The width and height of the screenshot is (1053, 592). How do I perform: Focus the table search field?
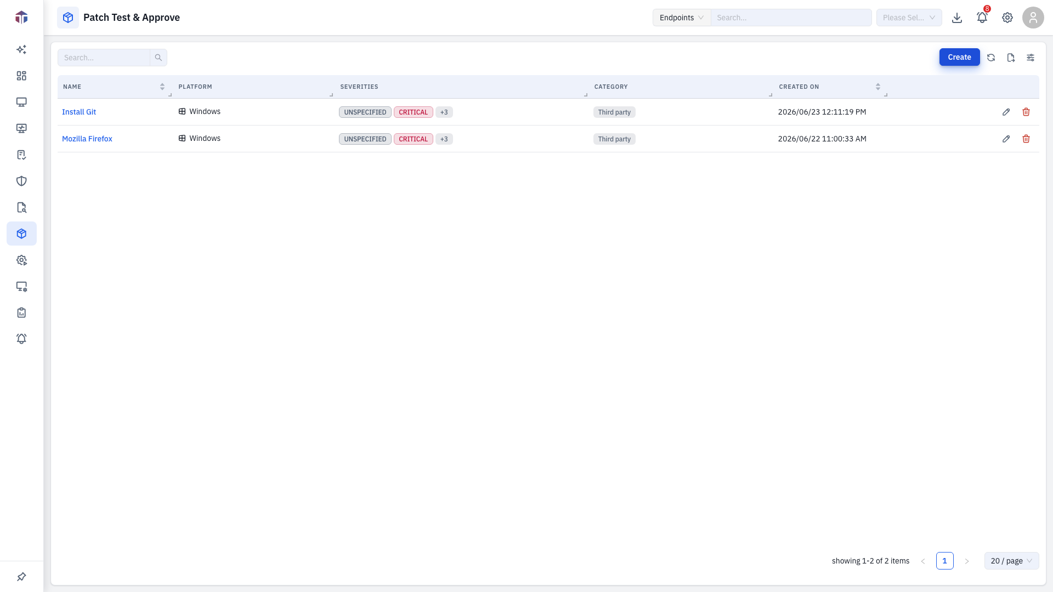pyautogui.click(x=104, y=58)
